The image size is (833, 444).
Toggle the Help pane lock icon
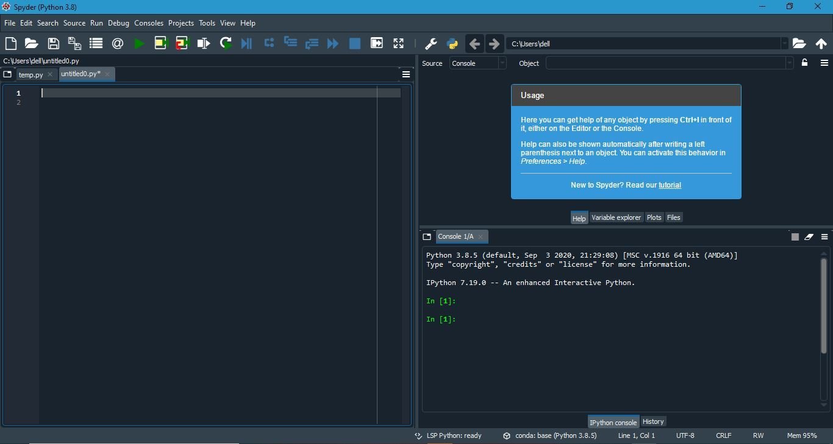tap(805, 63)
